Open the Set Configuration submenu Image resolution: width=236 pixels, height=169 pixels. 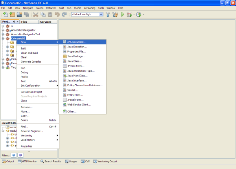(38, 85)
